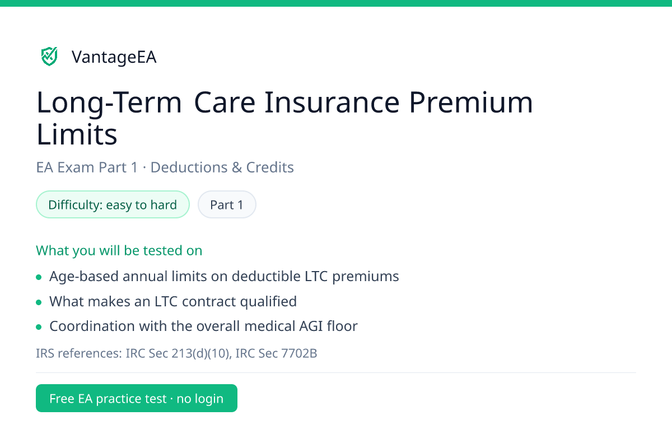
Task: Click the What you will be tested on heading
Action: click(x=119, y=250)
